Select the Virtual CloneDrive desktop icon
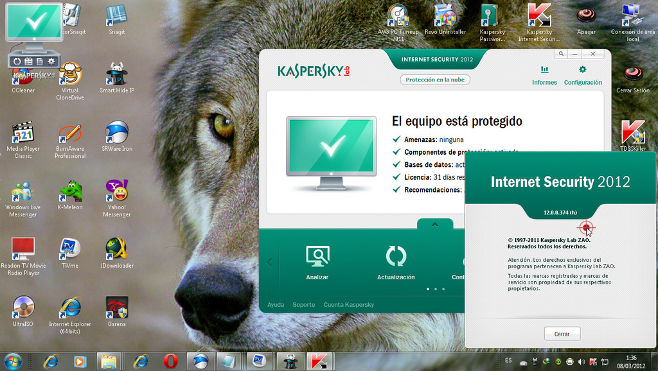 pos(70,82)
